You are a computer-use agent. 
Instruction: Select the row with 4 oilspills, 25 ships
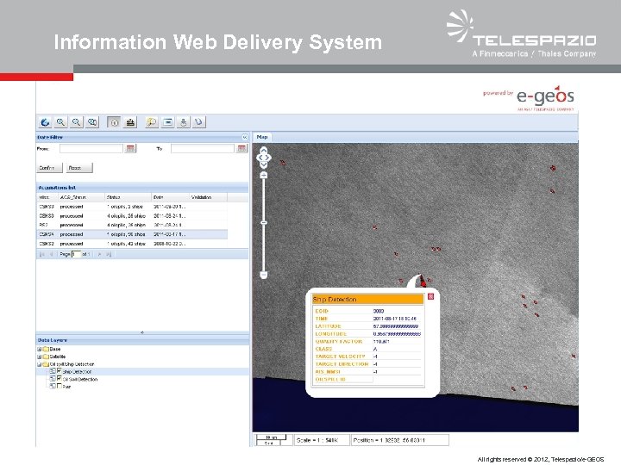pyautogui.click(x=132, y=216)
